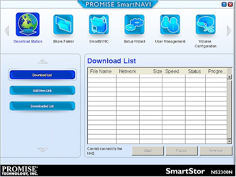This screenshot has width=236, height=177.
Task: Open the Downloaded List button
Action: tap(42, 106)
